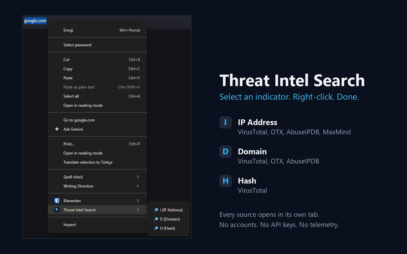407x254 pixels.
Task: Expand the Bitwarden submenu arrow
Action: [138, 201]
